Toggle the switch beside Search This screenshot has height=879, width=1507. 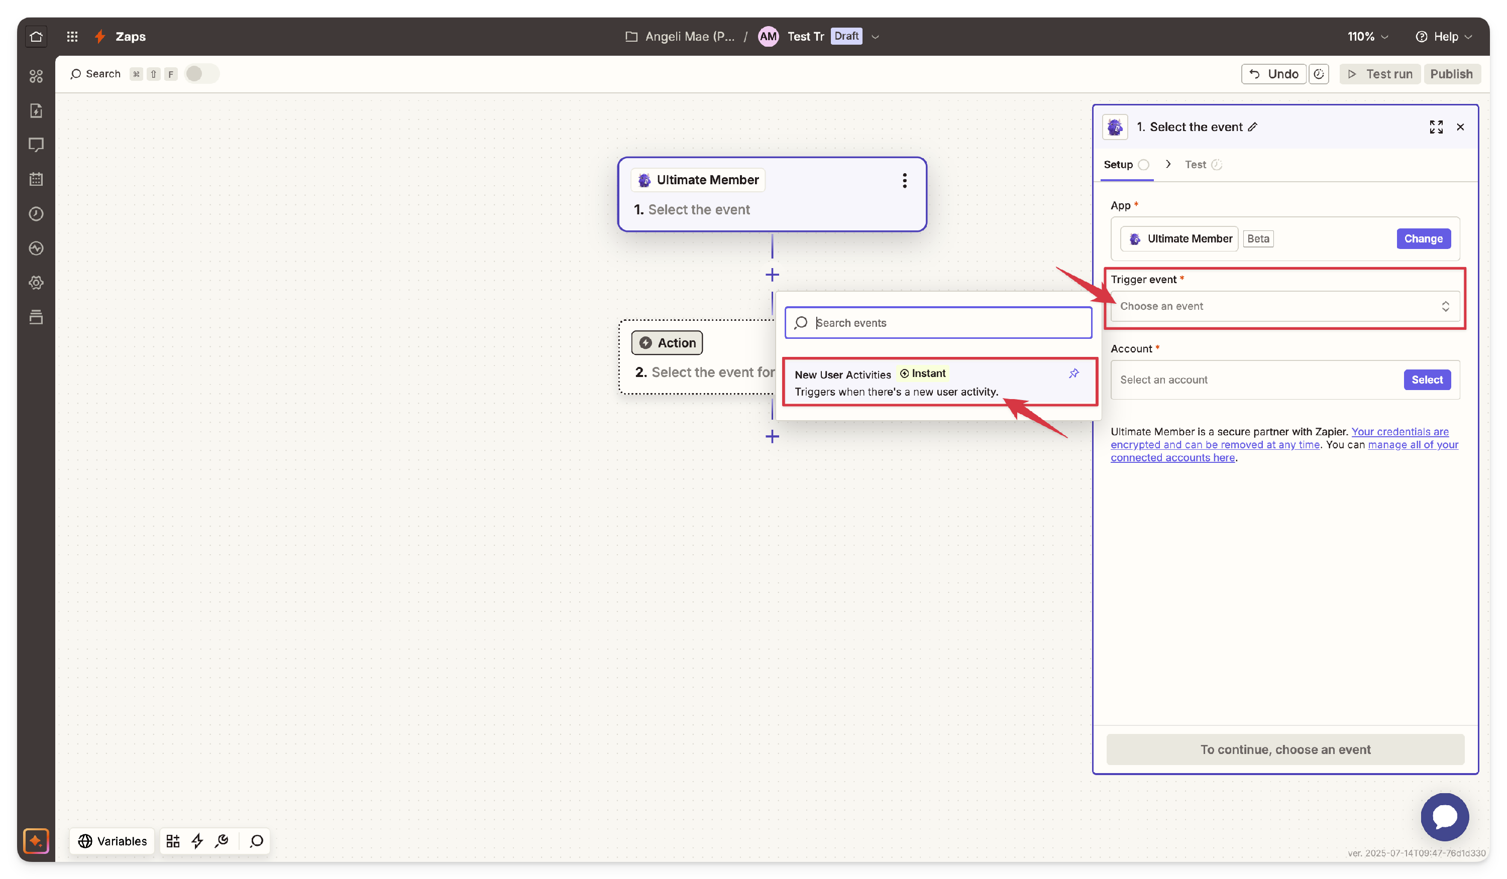[x=201, y=74]
